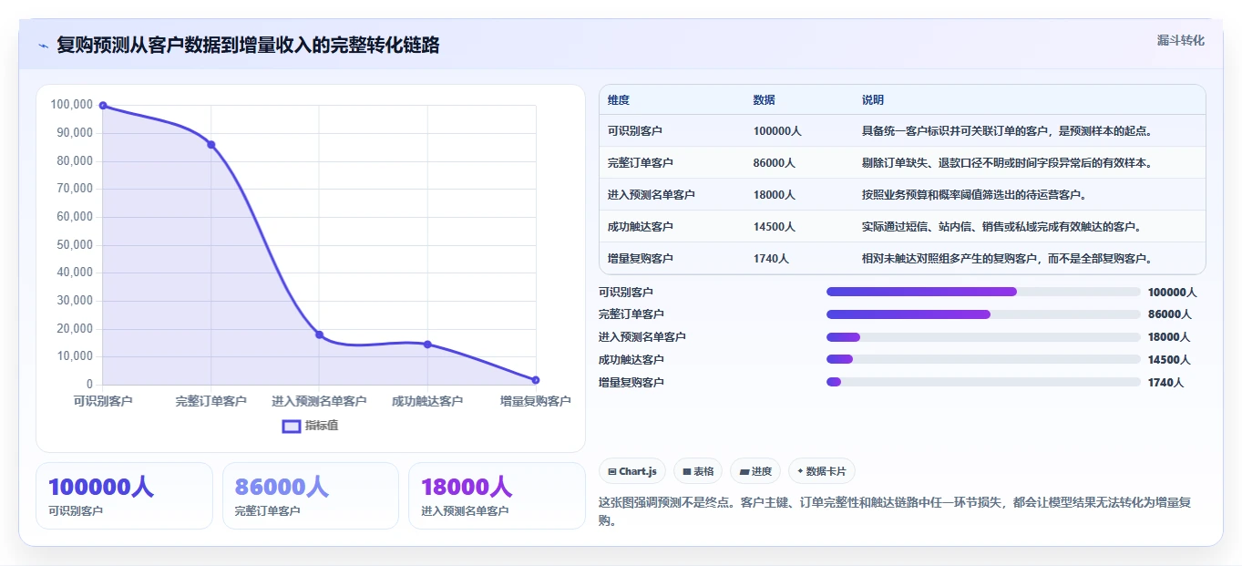Click the description starting with 相对未触达对照组

(1009, 259)
